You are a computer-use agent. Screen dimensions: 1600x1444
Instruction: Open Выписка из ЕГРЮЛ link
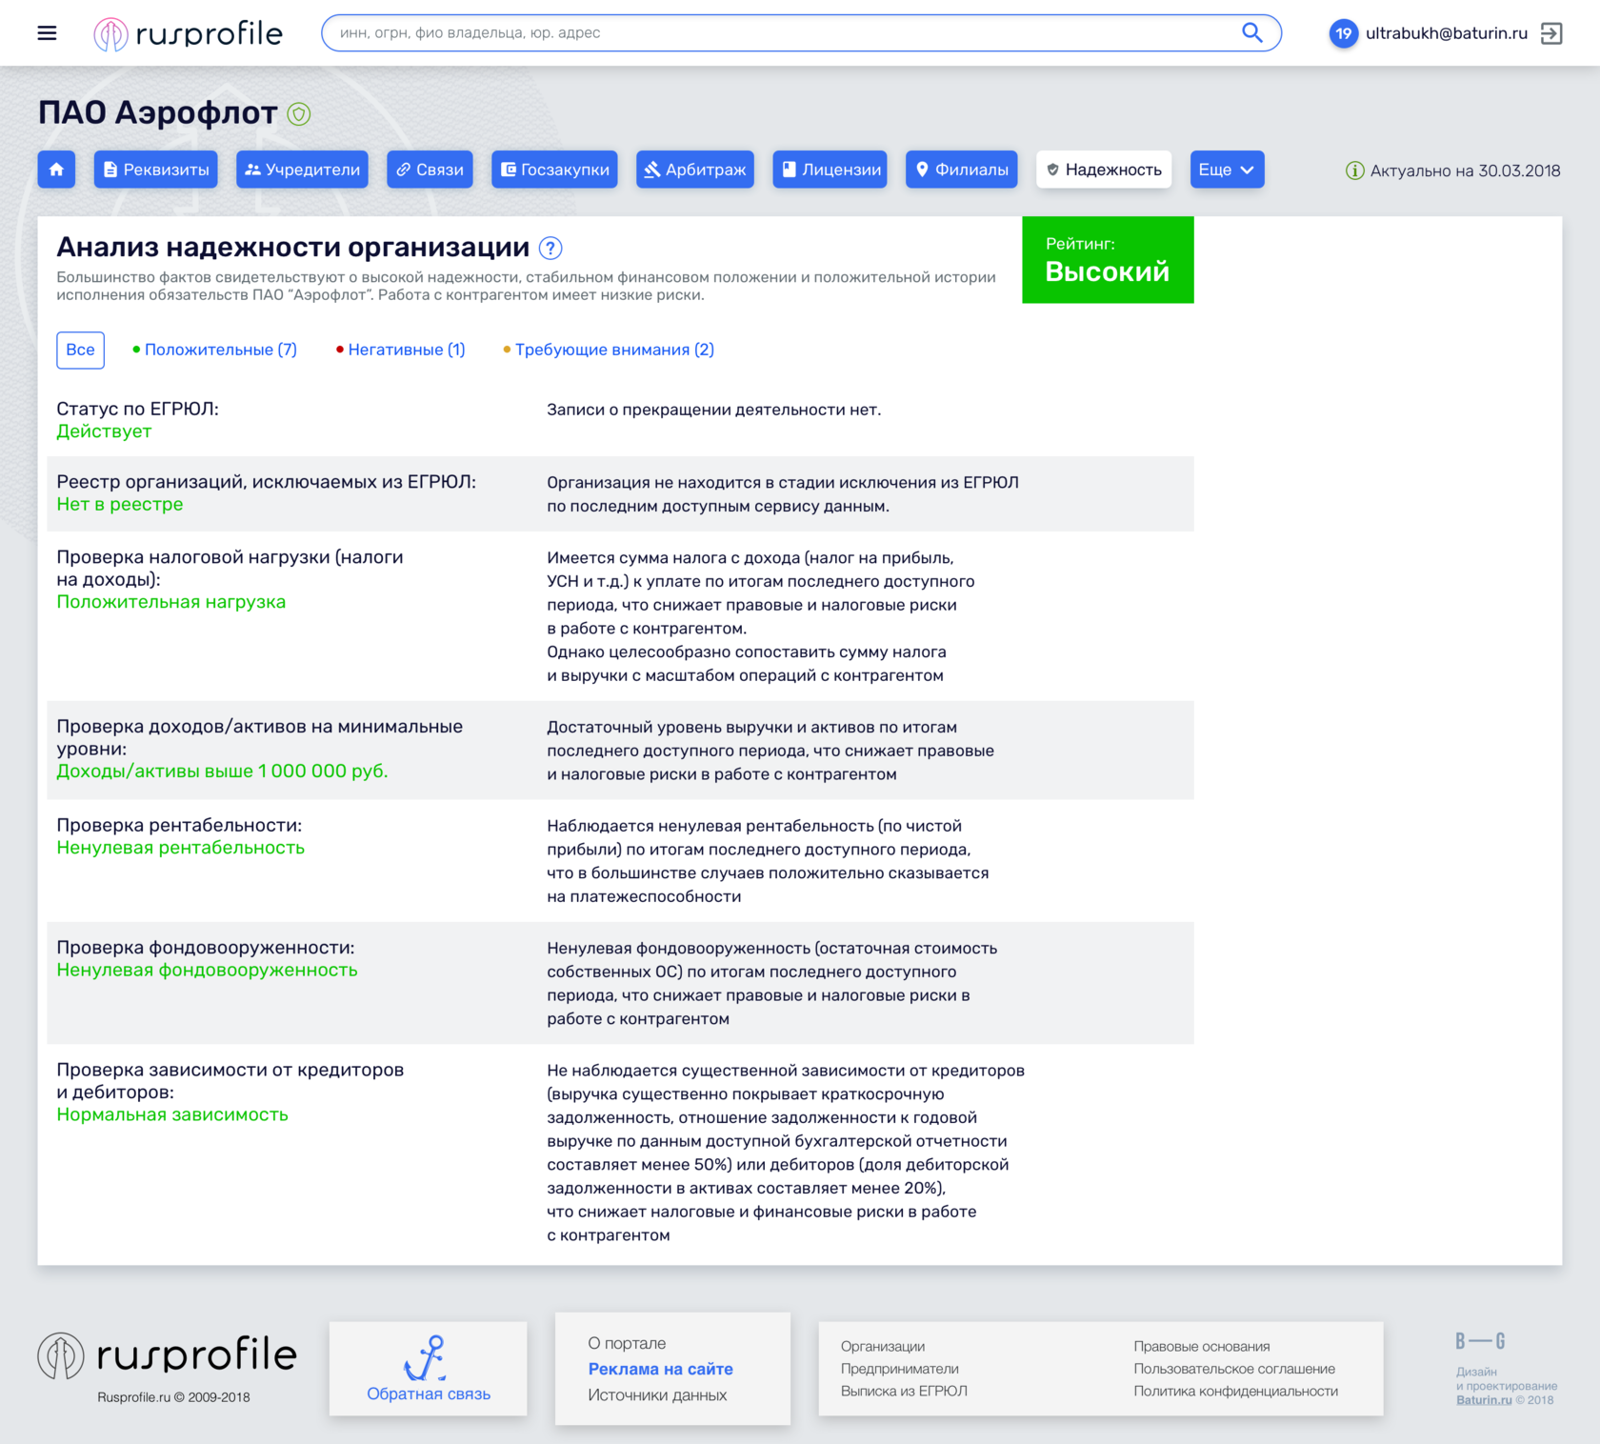[904, 1392]
